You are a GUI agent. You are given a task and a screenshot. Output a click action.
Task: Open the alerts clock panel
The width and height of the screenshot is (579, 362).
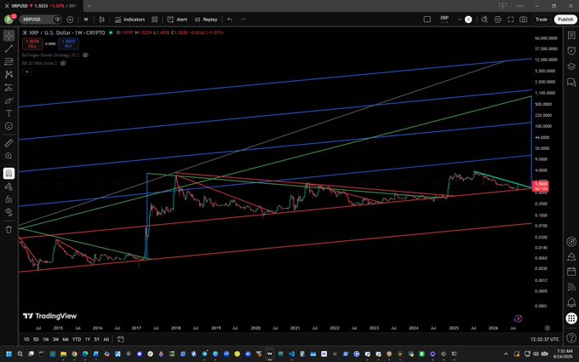click(x=571, y=50)
